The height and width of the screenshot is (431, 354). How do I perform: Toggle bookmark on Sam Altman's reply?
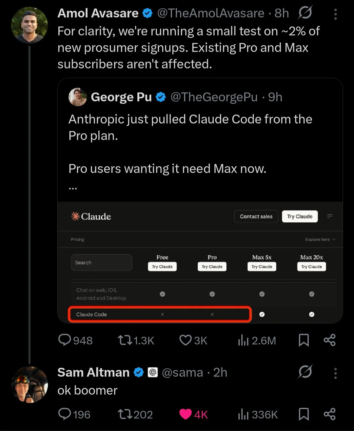point(304,414)
